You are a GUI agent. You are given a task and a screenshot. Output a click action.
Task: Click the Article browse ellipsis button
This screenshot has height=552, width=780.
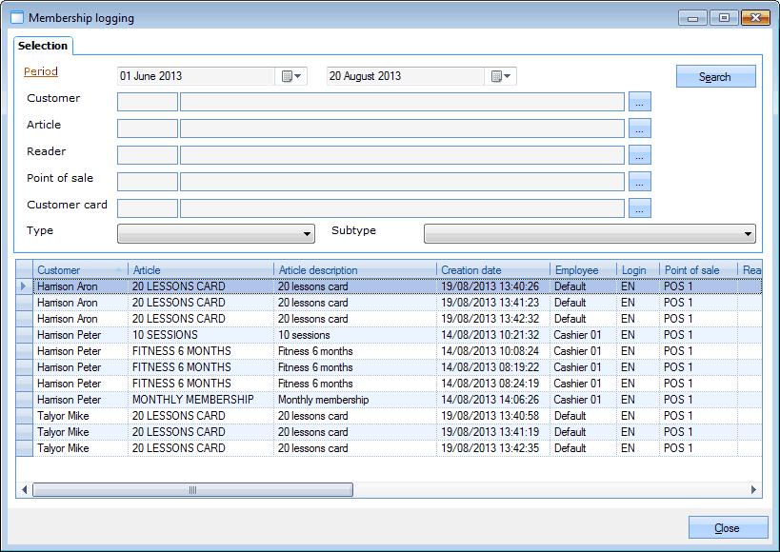639,128
